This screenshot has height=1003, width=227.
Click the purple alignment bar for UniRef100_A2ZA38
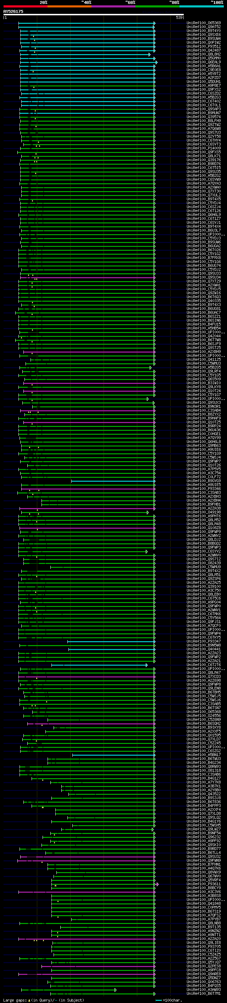pos(87,508)
